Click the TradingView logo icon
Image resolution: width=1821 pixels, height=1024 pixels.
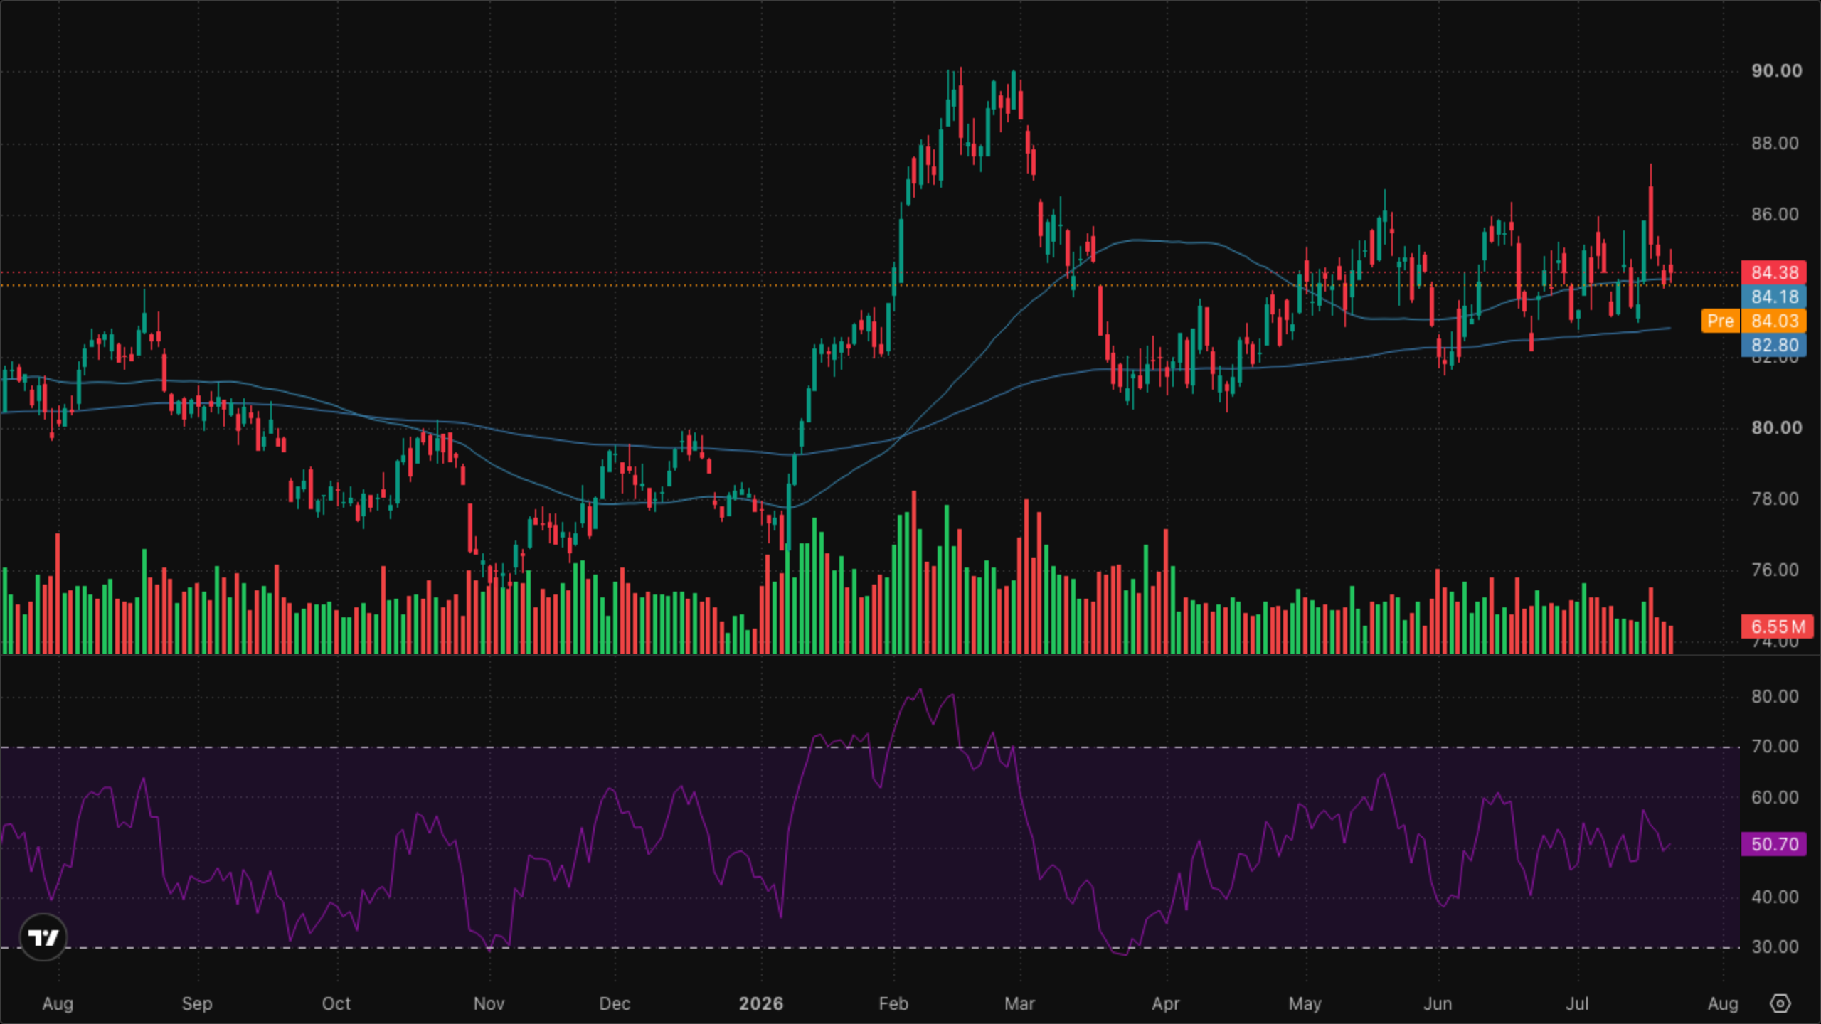[43, 938]
